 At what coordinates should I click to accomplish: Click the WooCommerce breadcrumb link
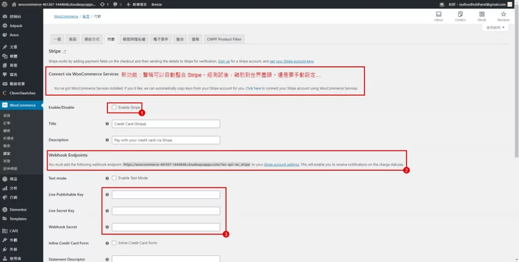(x=66, y=16)
